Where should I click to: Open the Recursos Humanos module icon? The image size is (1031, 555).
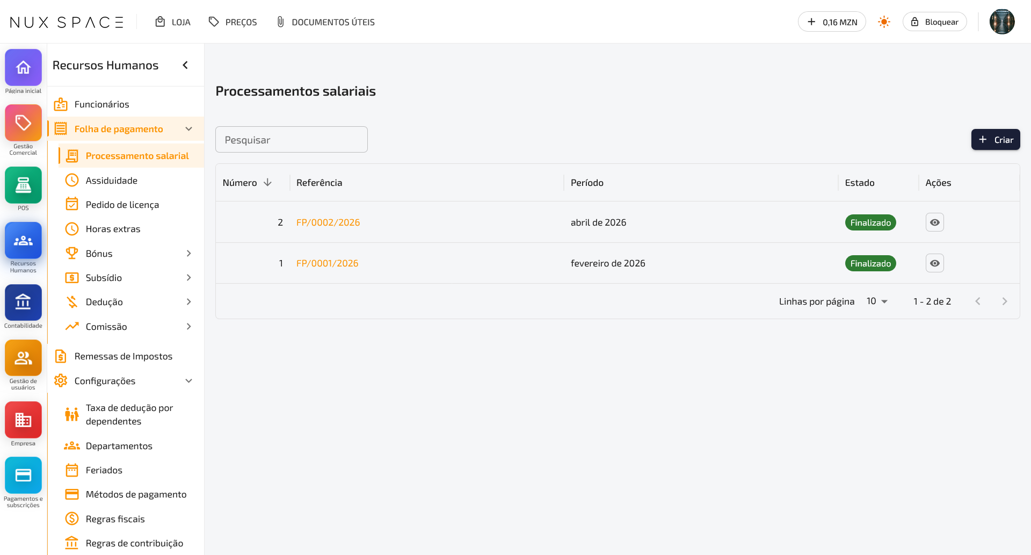tap(23, 240)
